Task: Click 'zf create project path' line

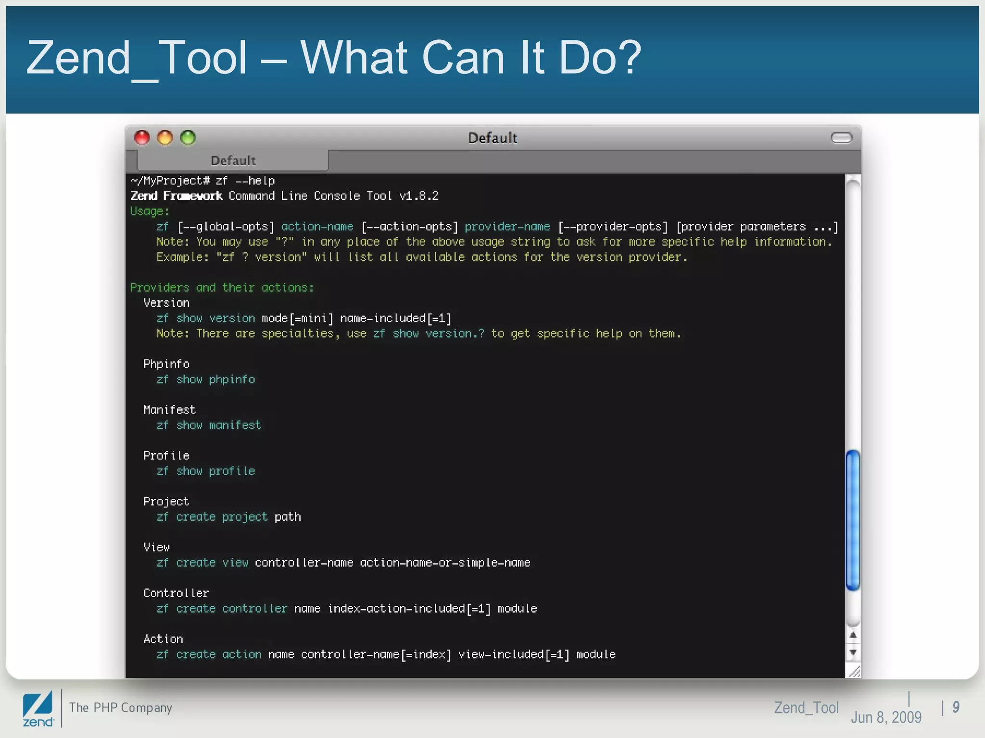Action: [229, 517]
